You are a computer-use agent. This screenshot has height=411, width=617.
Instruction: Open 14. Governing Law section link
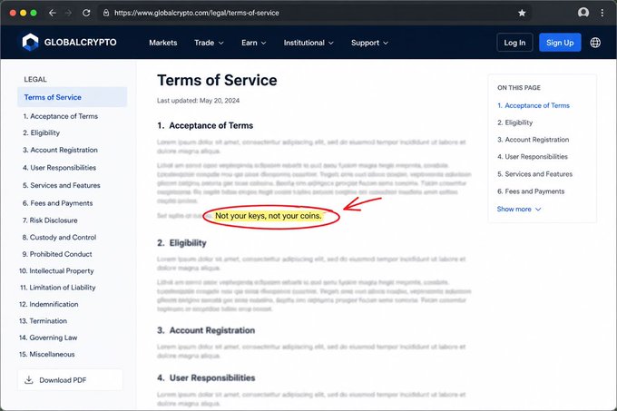point(48,338)
